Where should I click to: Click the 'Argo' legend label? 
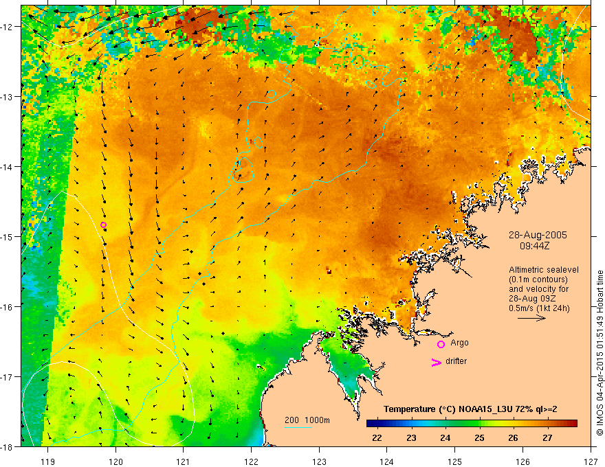pyautogui.click(x=459, y=343)
